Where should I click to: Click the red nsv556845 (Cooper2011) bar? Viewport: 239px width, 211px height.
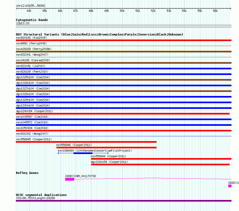(86, 142)
